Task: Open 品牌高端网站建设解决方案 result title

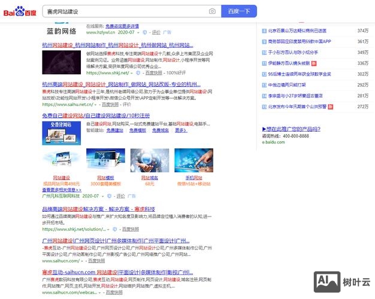Action: (x=98, y=209)
